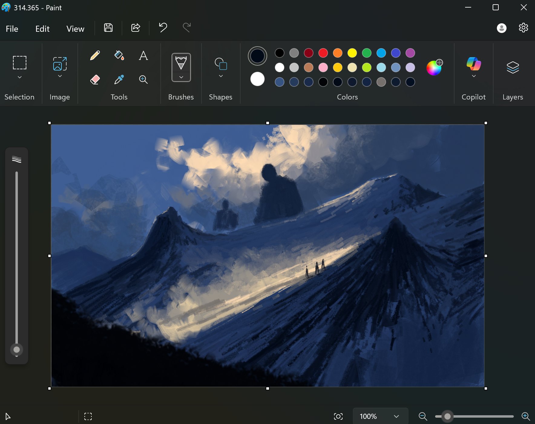The height and width of the screenshot is (424, 535).
Task: Click the Redo arrow
Action: tap(187, 28)
